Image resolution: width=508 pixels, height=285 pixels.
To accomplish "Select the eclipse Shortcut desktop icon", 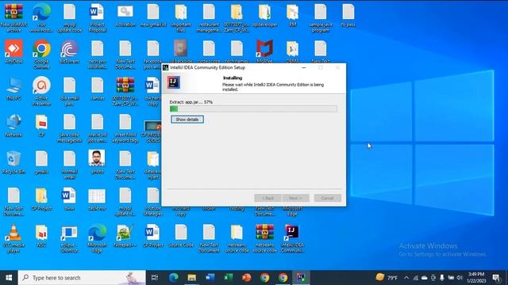I will point(69,238).
